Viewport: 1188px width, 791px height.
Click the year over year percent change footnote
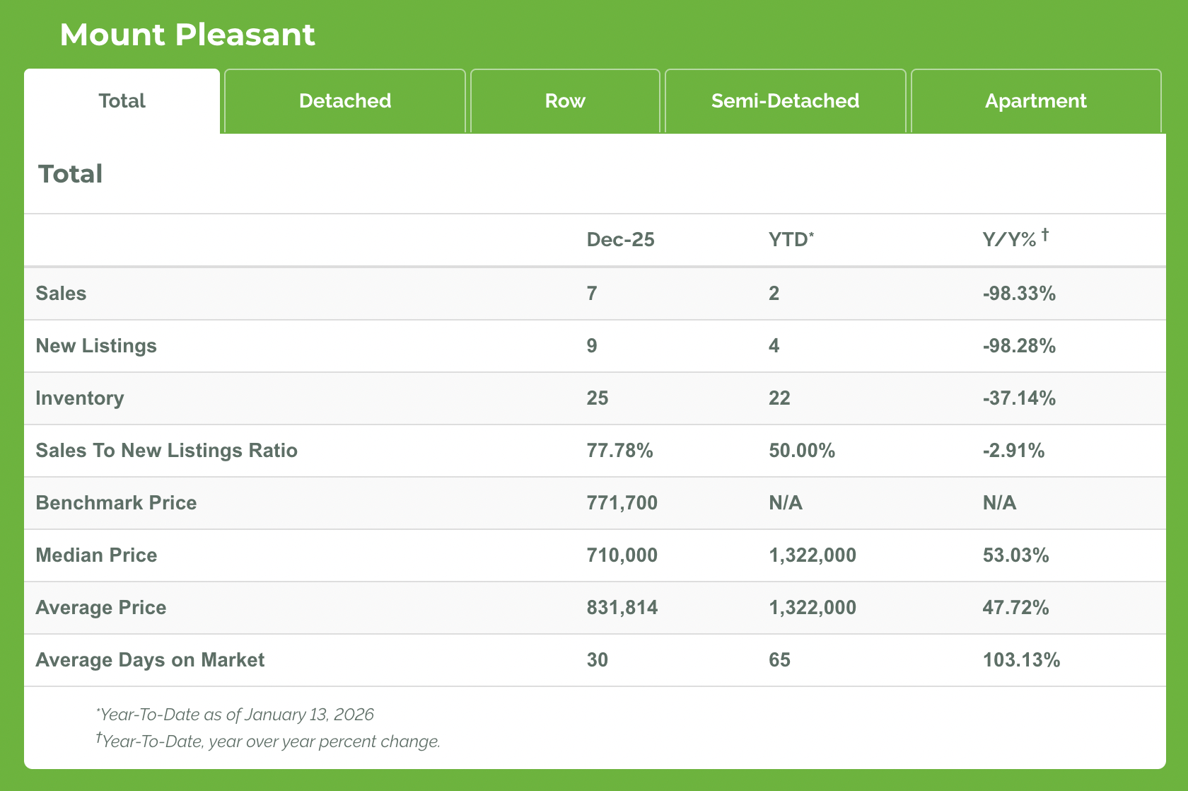269,741
